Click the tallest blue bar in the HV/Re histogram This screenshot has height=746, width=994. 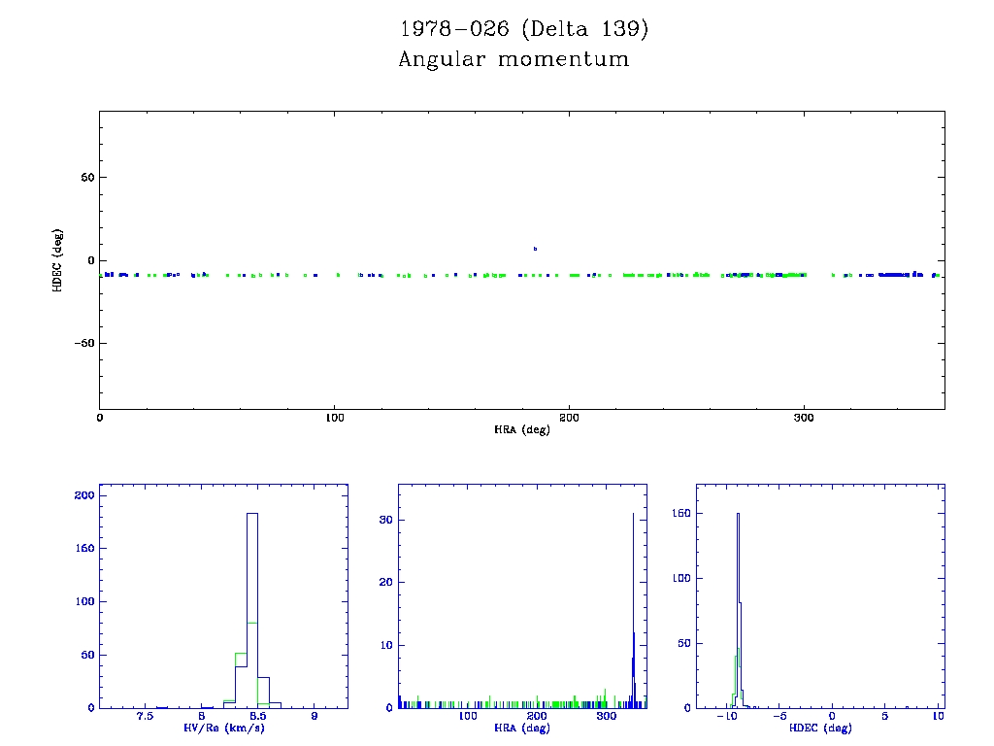click(252, 609)
